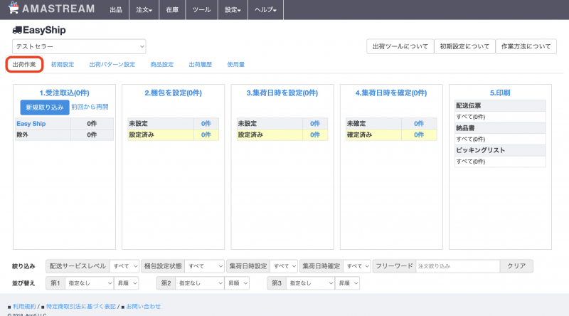Click the 除外 row in step 1

[x=64, y=135]
